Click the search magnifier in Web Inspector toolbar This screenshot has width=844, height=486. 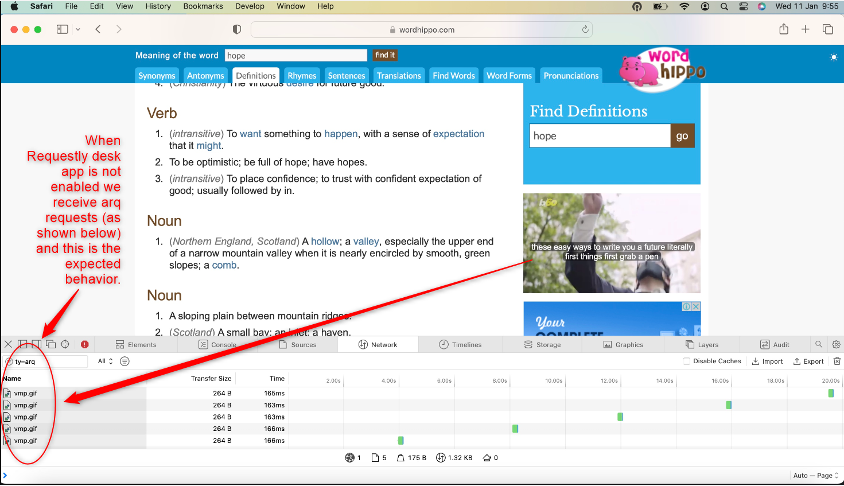pyautogui.click(x=819, y=344)
